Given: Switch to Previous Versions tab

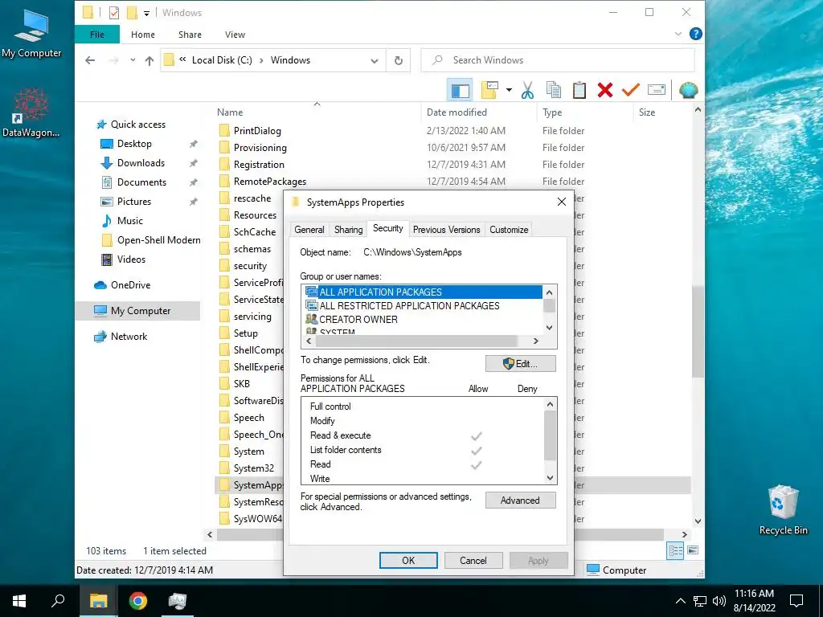Looking at the screenshot, I should coord(446,230).
